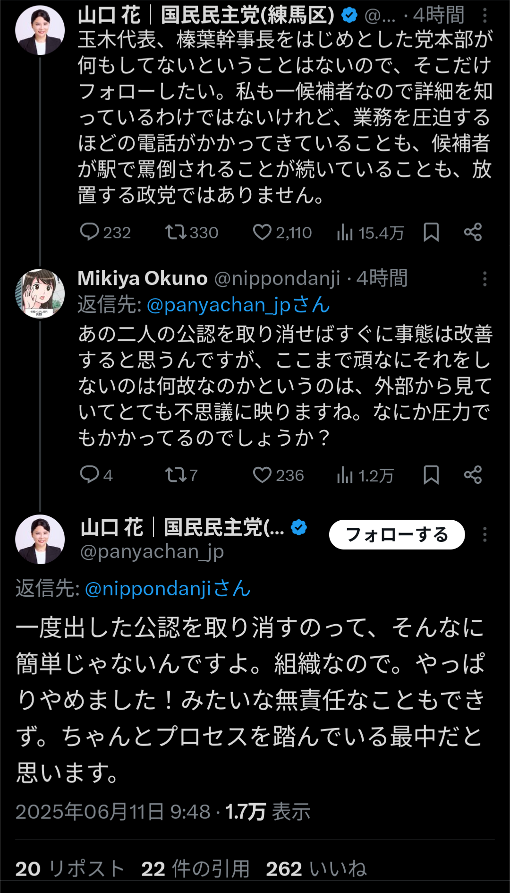Open the @nippondanji mention link
The height and width of the screenshot is (893, 510).
pos(168,589)
